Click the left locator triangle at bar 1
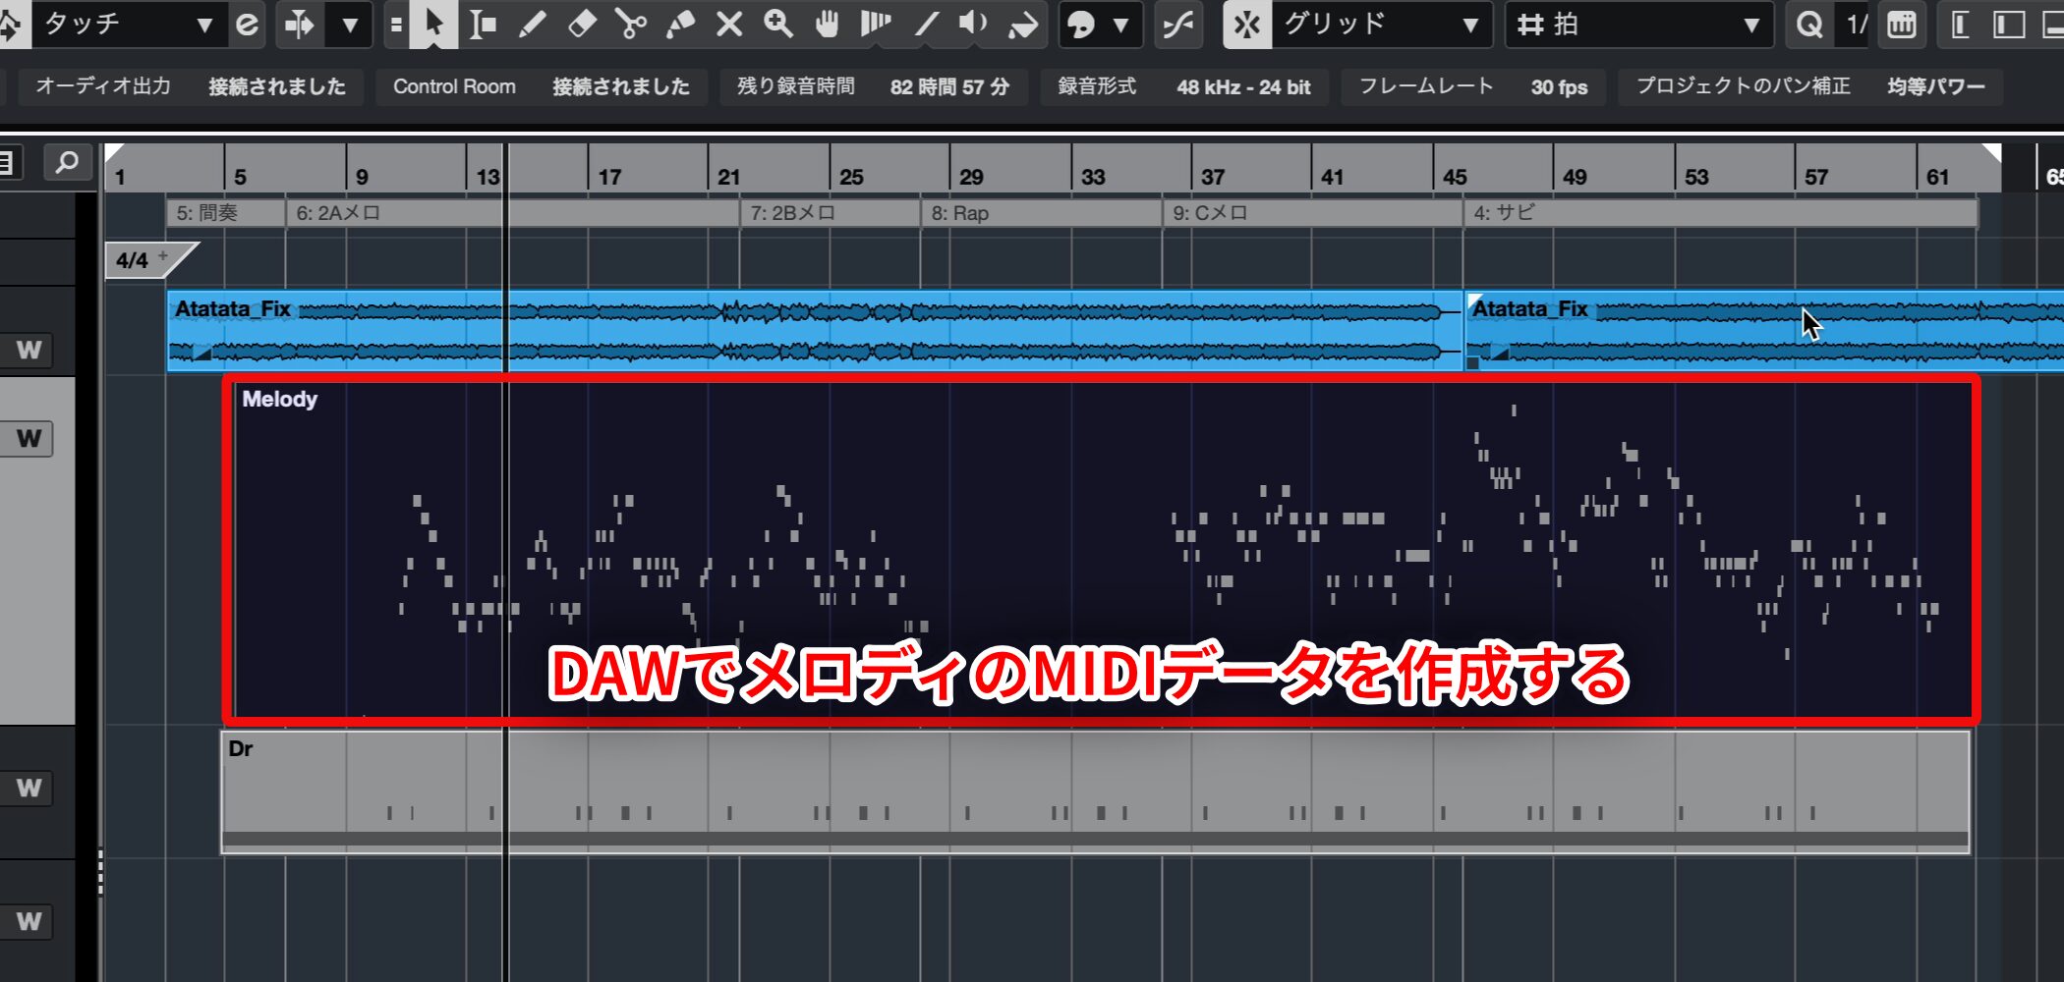Screen dimensions: 2064x982 (x=113, y=152)
